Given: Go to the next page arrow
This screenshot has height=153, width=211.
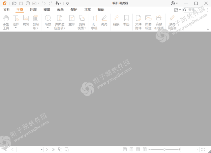Looking at the screenshot, I should pyautogui.click(x=47, y=149).
